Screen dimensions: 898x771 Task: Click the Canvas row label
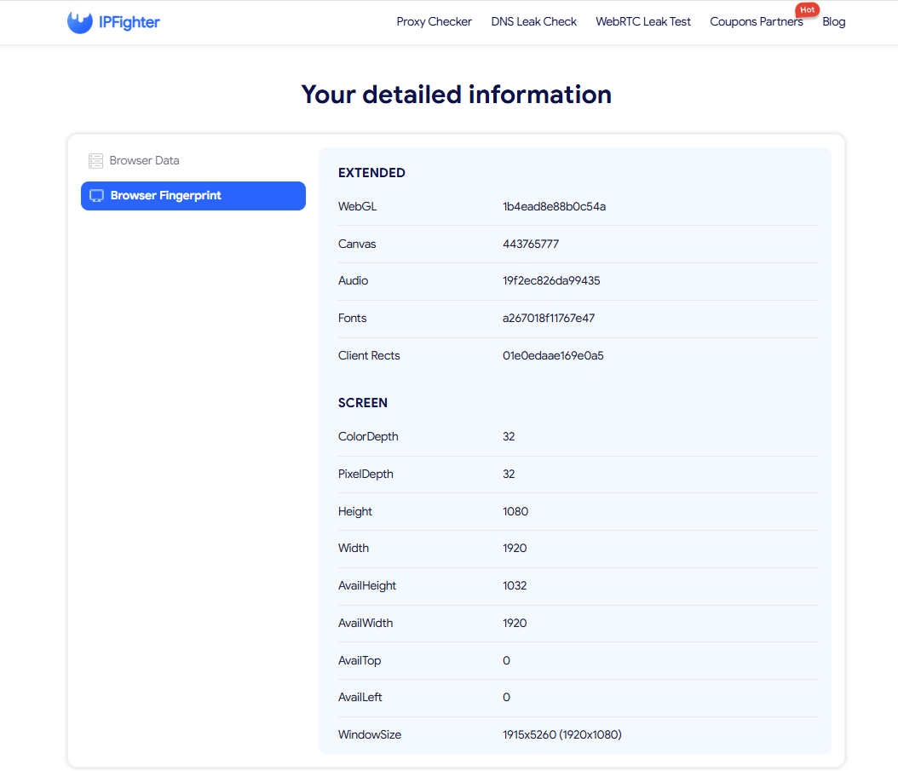[357, 244]
